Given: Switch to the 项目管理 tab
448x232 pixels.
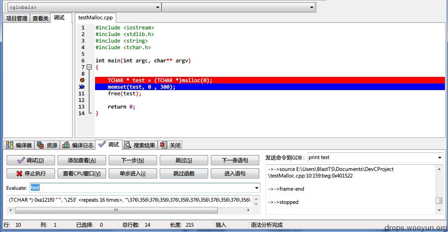Looking at the screenshot, I should coord(17,18).
